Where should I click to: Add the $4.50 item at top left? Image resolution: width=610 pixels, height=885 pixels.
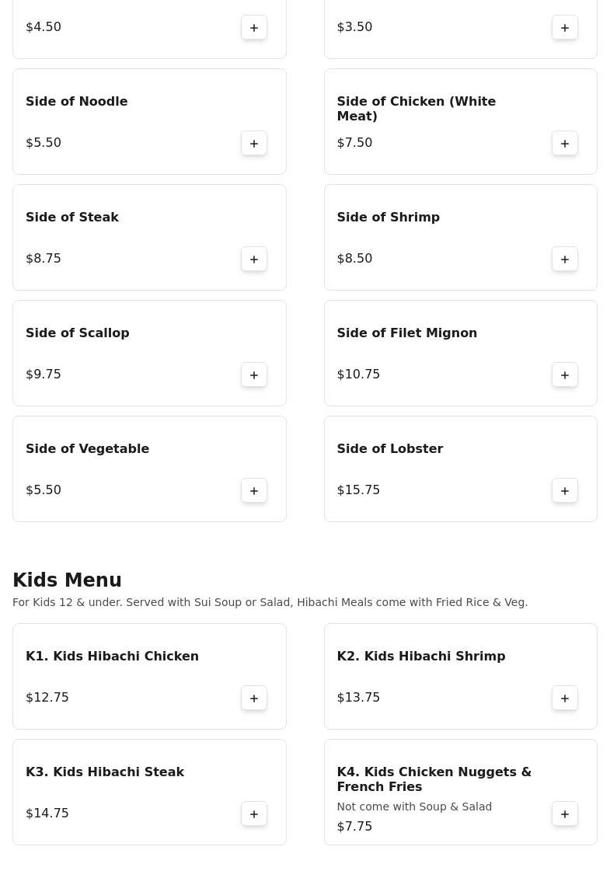[254, 27]
